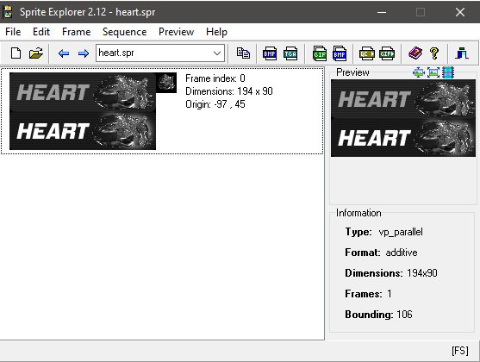The image size is (480, 362).
Task: Export frame as BMP icon
Action: pyautogui.click(x=270, y=53)
